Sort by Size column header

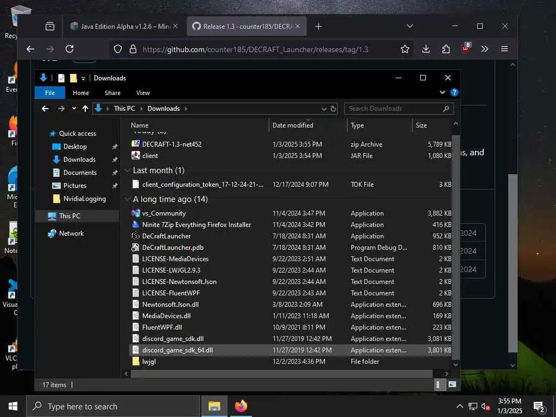pyautogui.click(x=432, y=125)
